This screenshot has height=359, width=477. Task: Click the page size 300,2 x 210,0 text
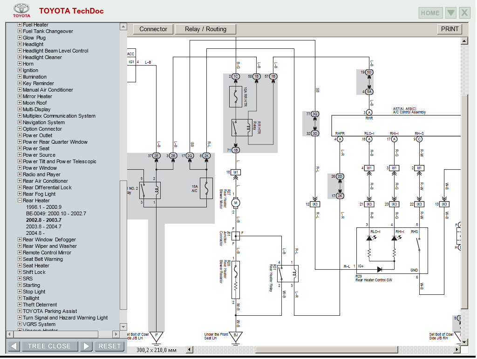[x=157, y=350]
